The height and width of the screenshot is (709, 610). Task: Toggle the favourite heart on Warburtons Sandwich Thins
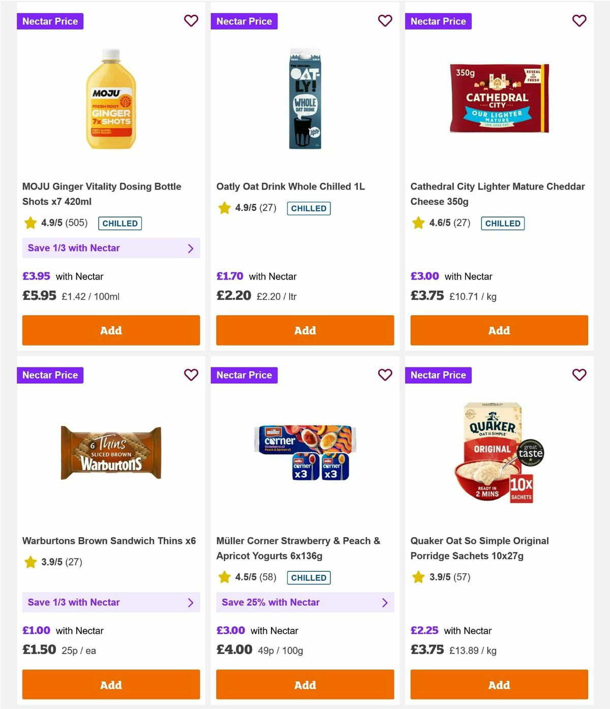[191, 375]
